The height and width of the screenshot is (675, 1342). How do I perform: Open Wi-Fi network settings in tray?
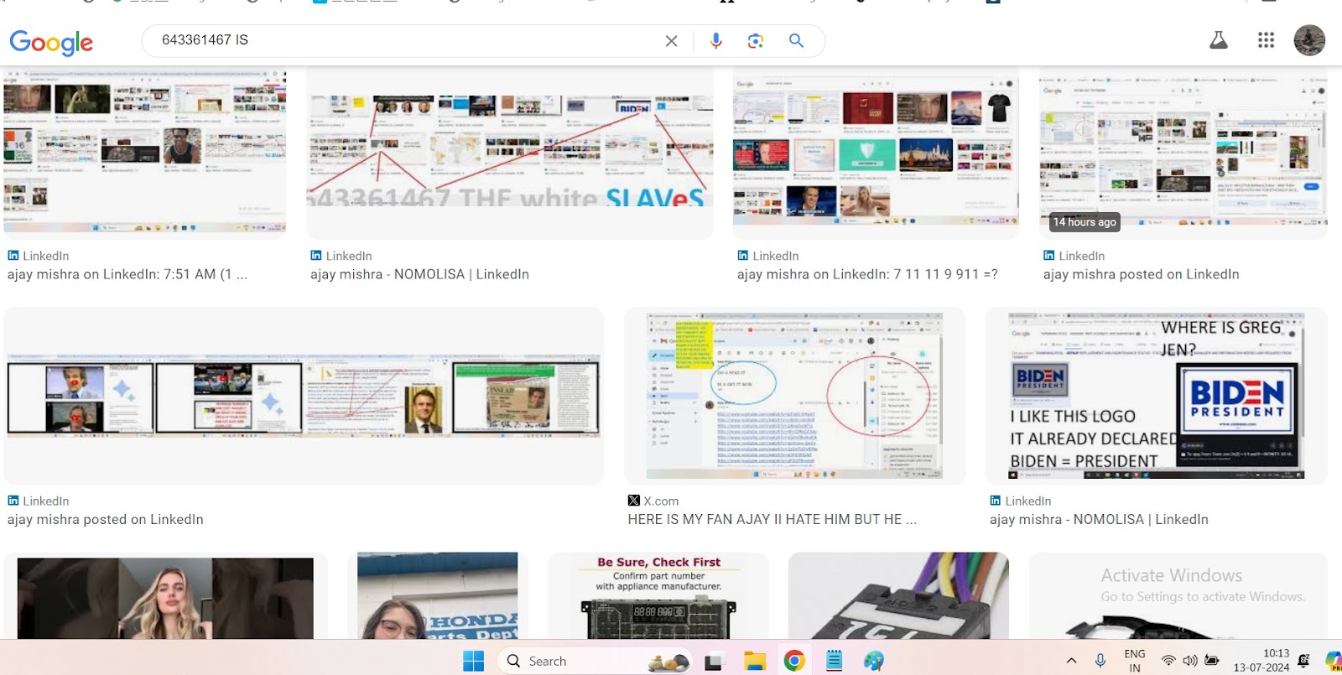pos(1168,661)
